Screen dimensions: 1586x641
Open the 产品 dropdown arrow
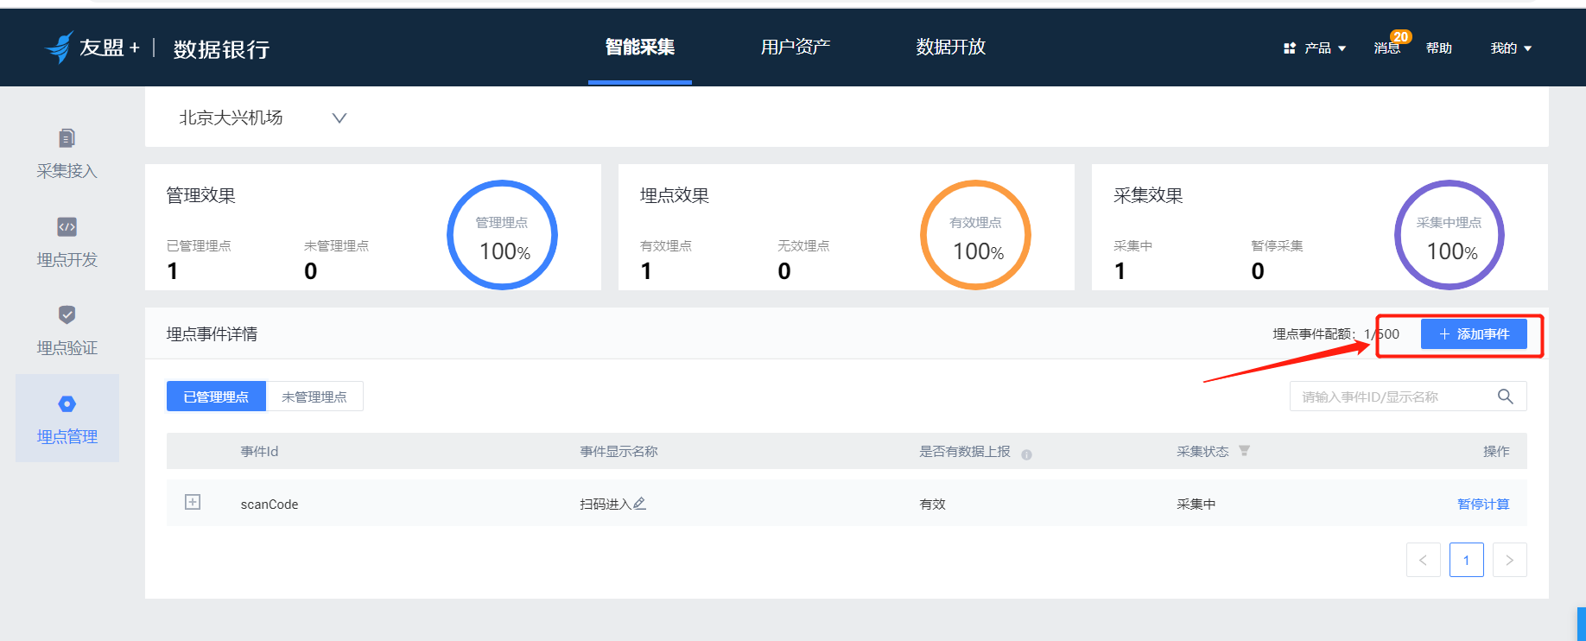1342,48
